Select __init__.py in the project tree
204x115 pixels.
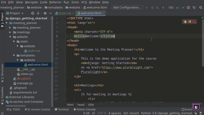pyautogui.click(x=26, y=69)
